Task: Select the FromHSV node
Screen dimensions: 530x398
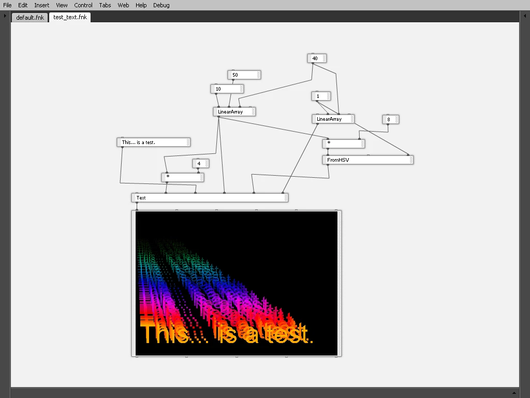Action: click(368, 160)
